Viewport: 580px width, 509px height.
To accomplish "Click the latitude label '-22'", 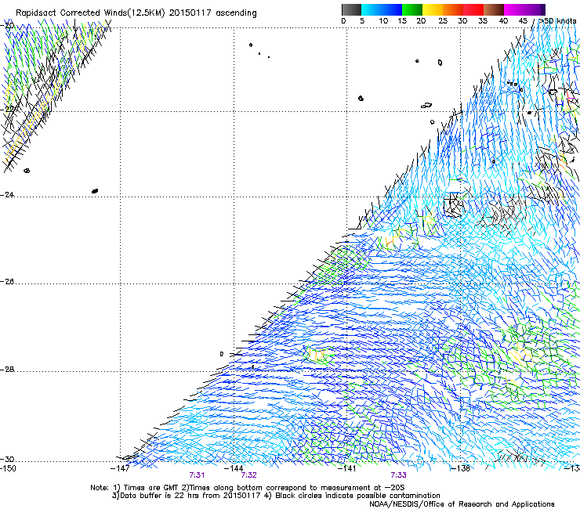I will pos(7,110).
